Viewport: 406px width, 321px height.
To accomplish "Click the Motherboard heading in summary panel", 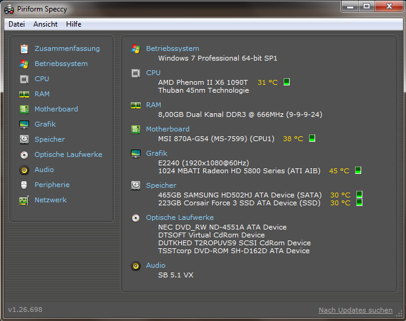I will coord(167,129).
